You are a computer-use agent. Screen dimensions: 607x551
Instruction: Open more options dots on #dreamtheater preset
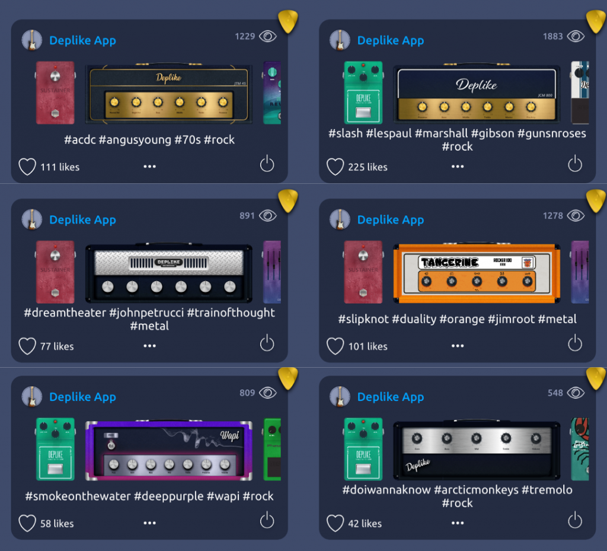(x=150, y=346)
